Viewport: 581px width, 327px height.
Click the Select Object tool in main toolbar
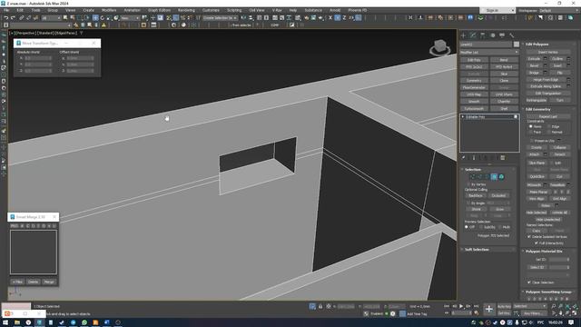[x=65, y=18]
